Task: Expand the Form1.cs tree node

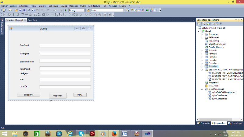Action: point(202,51)
